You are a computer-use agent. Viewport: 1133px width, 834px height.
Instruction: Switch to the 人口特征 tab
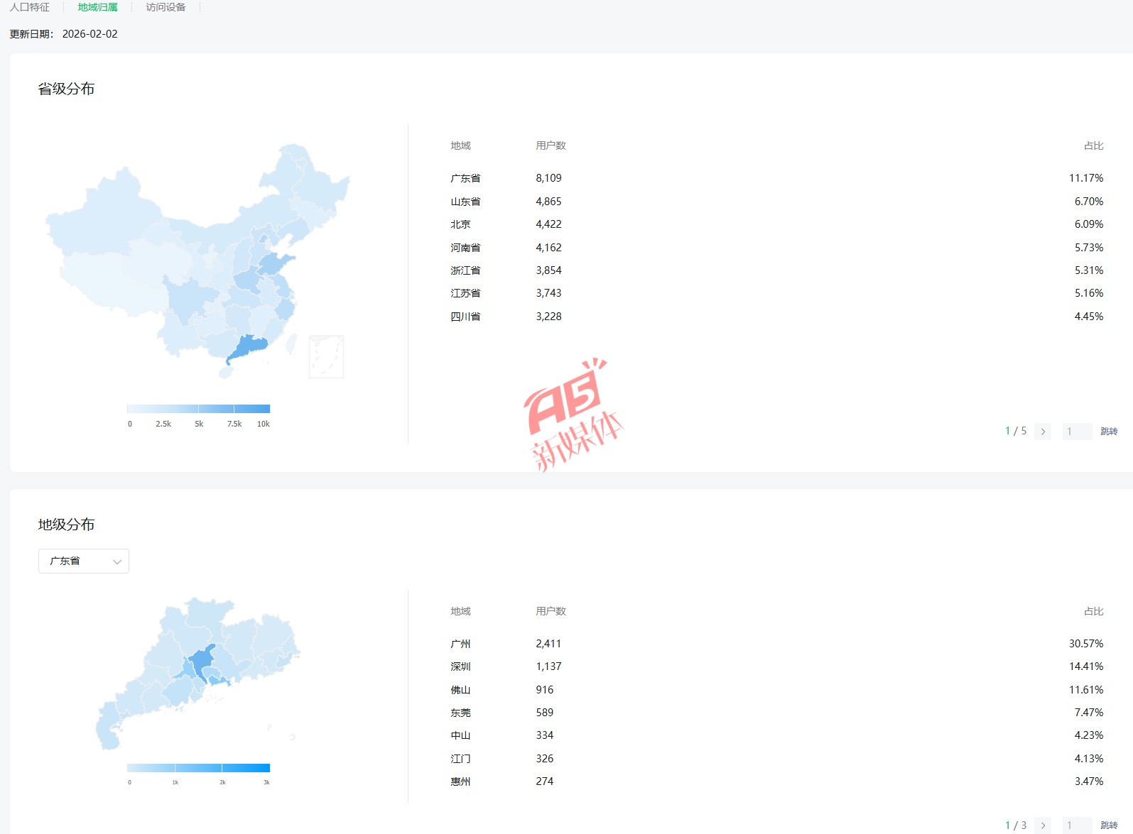[30, 7]
